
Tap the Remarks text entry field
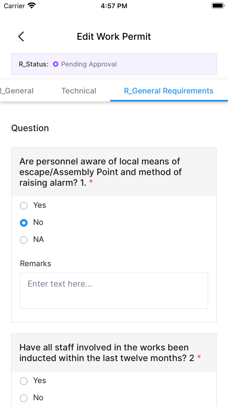[x=114, y=290]
